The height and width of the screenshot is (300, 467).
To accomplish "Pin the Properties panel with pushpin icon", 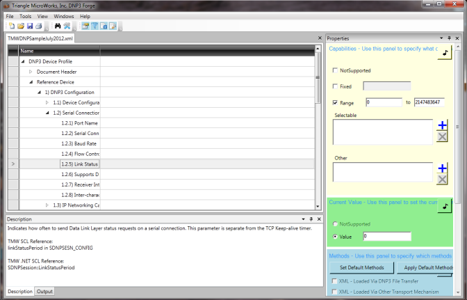I will [440, 38].
